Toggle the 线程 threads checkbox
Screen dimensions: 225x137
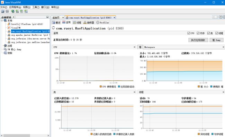pos(217,33)
